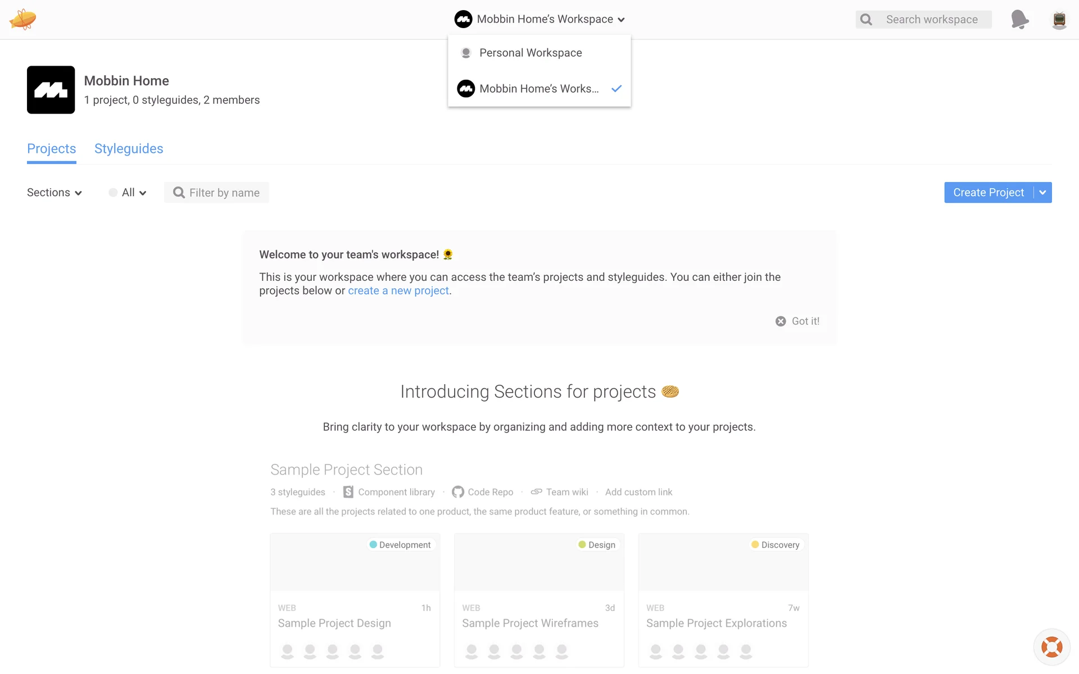Open the All status filter dropdown

128,193
